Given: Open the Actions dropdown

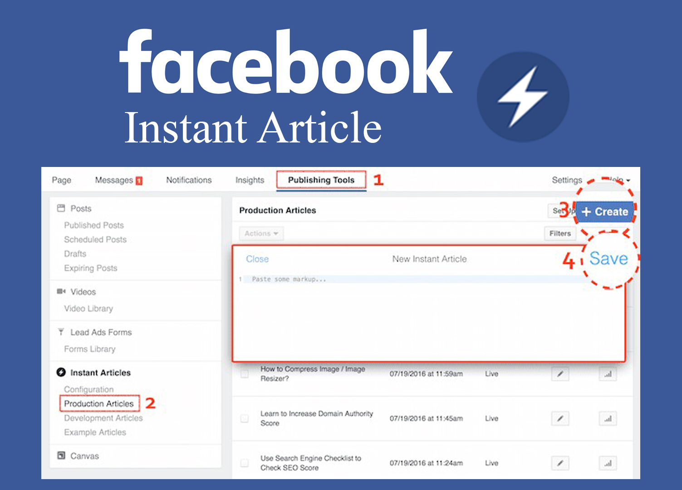Looking at the screenshot, I should 261,233.
